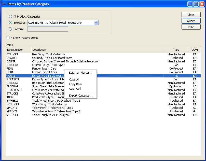This screenshot has height=161, width=206.
Task: Sort list by Type column header
Action: [176, 50]
